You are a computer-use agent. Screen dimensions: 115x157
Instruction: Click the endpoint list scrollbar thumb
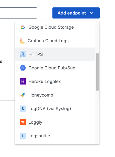click(97, 72)
